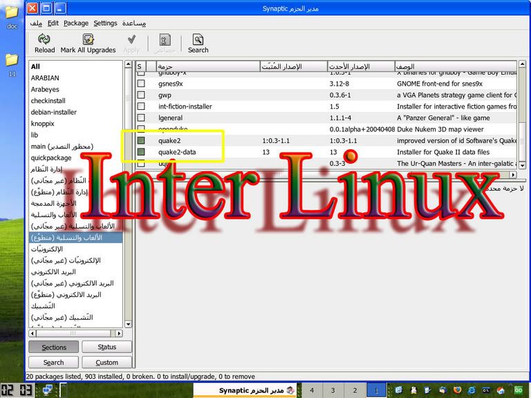Select the Arabeyes section

tap(45, 89)
